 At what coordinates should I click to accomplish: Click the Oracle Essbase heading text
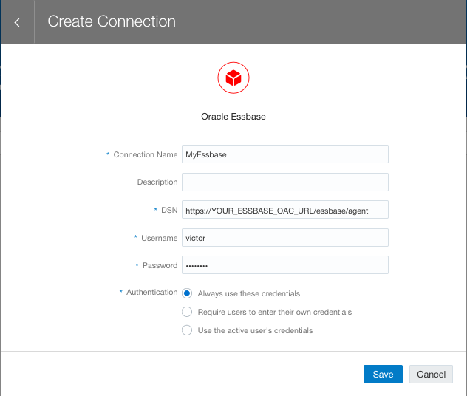click(x=234, y=117)
